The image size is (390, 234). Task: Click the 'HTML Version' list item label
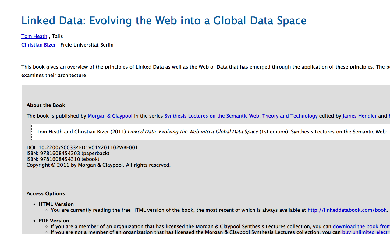coord(56,204)
